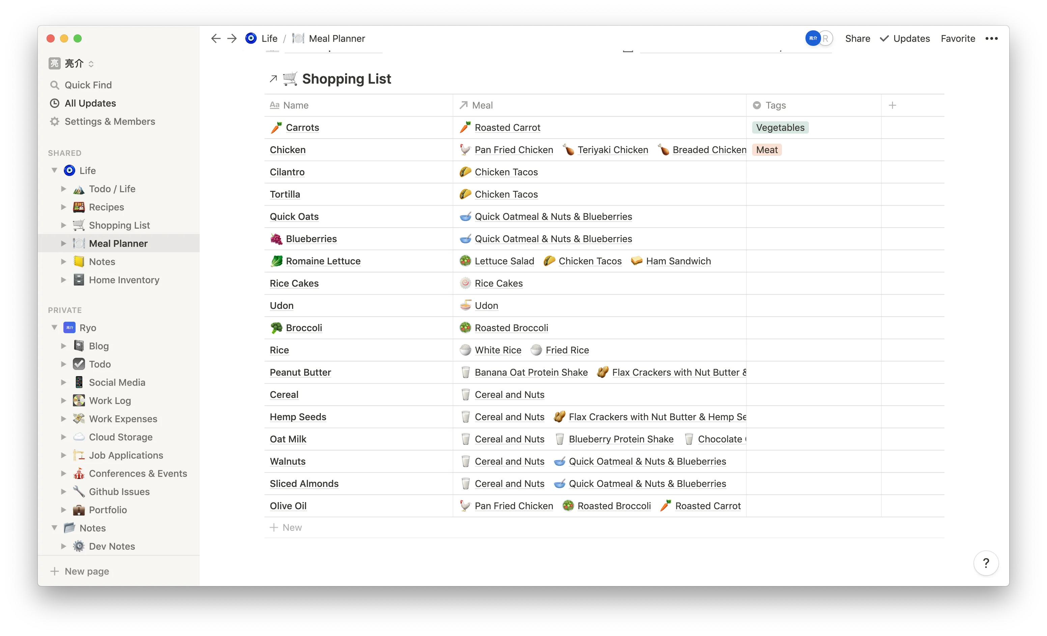Click the help question mark button
The image size is (1047, 636).
point(986,563)
